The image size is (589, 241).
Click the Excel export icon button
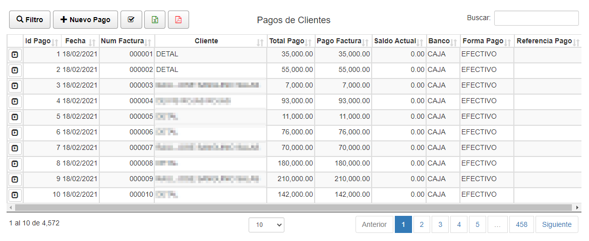(155, 20)
